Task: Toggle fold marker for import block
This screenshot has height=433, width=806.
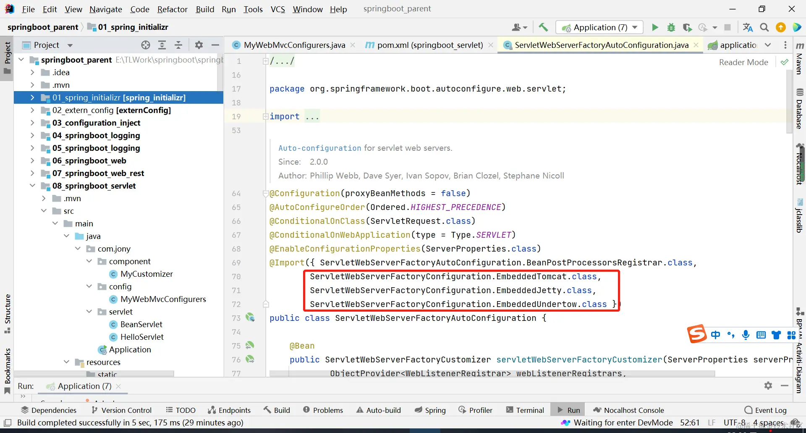Action: 265,116
